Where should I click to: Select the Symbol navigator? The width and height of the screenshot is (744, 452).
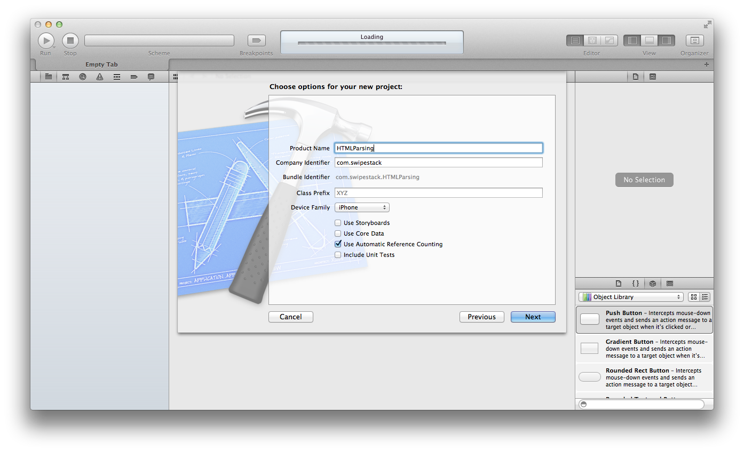coord(65,76)
